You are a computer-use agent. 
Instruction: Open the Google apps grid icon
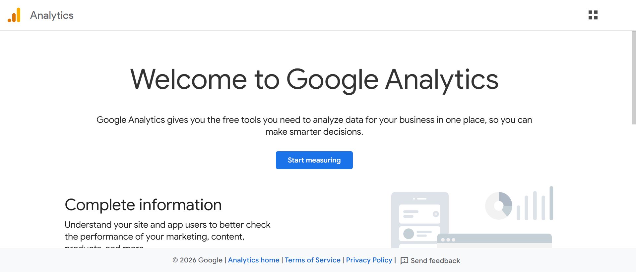(593, 15)
